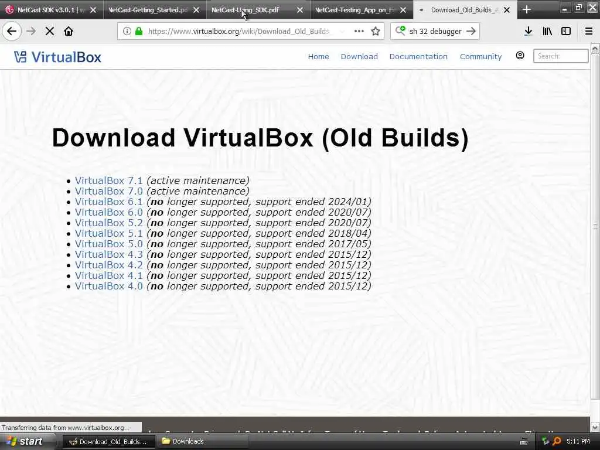Open VirtualBox 5.2 link

click(108, 223)
